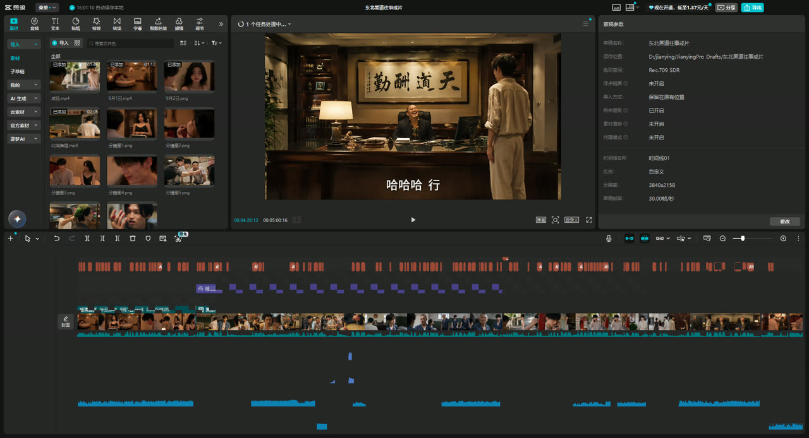Open the 字幕 captions tab

tap(137, 24)
